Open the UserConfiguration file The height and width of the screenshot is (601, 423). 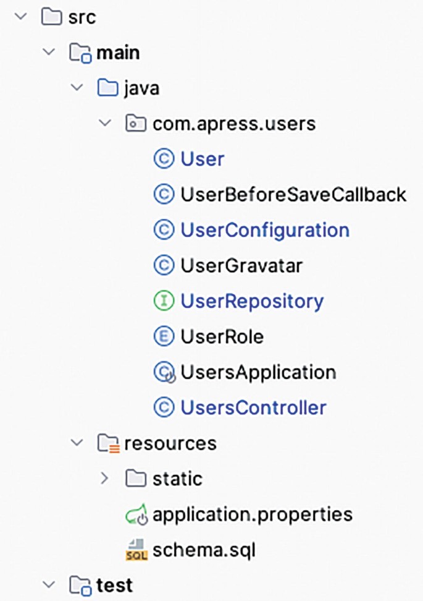pos(264,229)
